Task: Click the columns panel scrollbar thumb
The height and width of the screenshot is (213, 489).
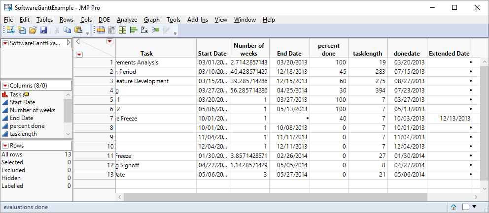Action: coord(68,110)
